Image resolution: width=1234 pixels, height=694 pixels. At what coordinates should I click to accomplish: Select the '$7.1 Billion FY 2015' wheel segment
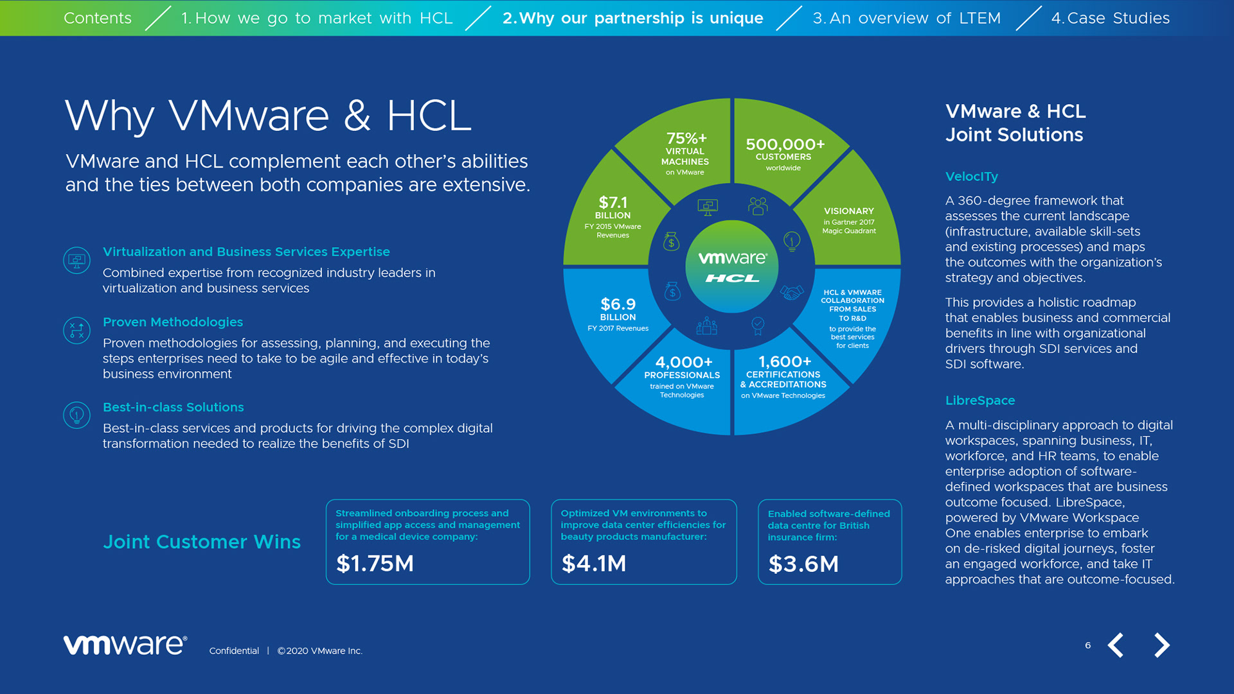[613, 217]
